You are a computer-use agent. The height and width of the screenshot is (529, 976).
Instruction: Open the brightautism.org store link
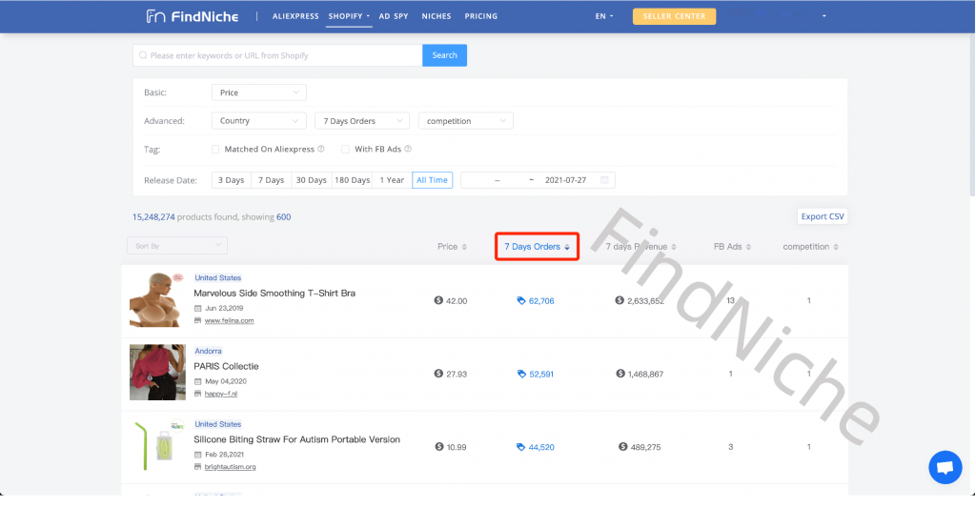(231, 467)
